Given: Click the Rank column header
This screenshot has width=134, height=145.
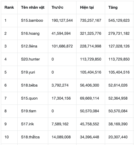Looking at the screenshot, I should click(9, 8).
